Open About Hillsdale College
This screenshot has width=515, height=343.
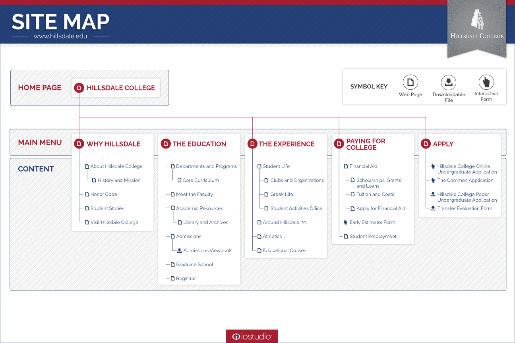click(x=116, y=166)
